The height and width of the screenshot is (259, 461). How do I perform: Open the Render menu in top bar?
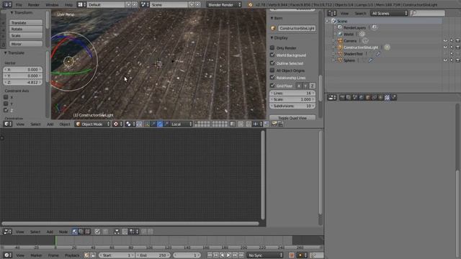click(x=34, y=5)
